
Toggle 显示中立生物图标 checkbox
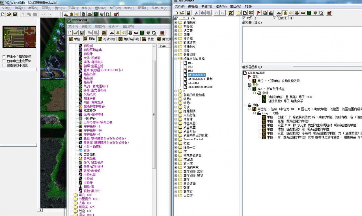click(x=4, y=61)
